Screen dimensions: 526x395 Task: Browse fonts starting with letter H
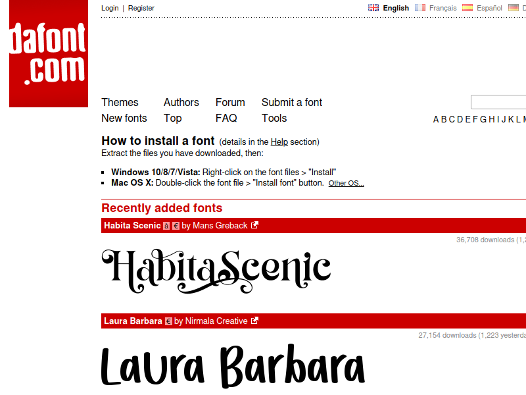[492, 119]
